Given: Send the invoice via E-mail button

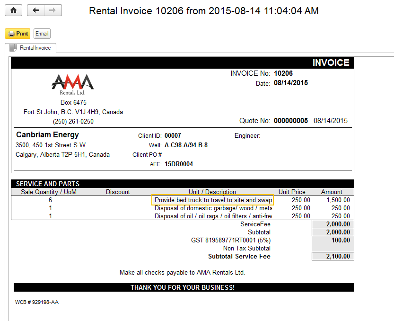Looking at the screenshot, I should [x=42, y=34].
